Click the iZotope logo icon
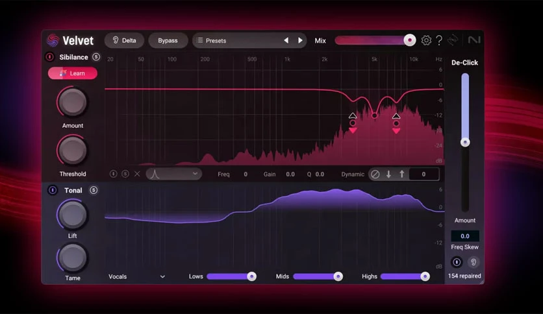Image resolution: width=543 pixels, height=314 pixels. (x=453, y=40)
